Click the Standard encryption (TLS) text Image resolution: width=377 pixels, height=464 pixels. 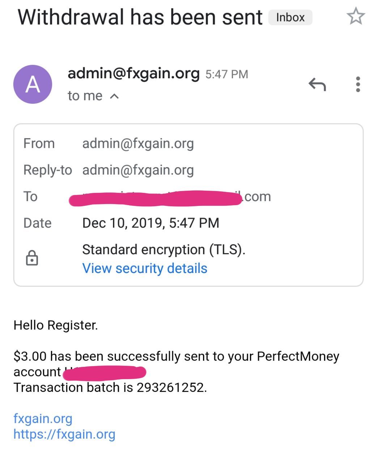[x=164, y=250]
